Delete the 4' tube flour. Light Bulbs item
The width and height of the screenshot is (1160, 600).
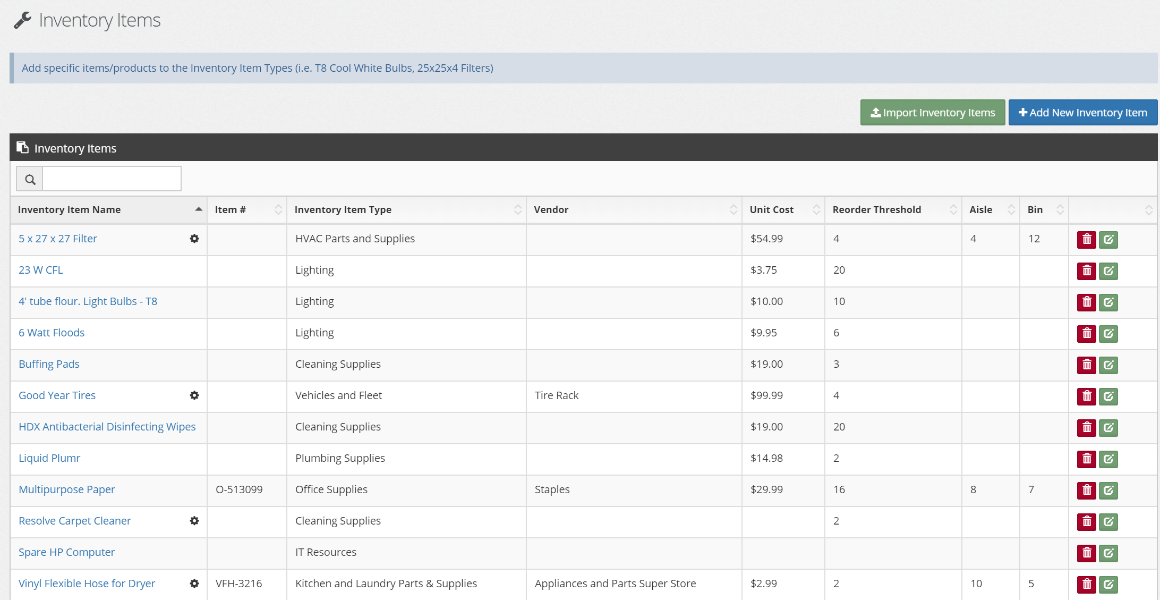pos(1086,302)
